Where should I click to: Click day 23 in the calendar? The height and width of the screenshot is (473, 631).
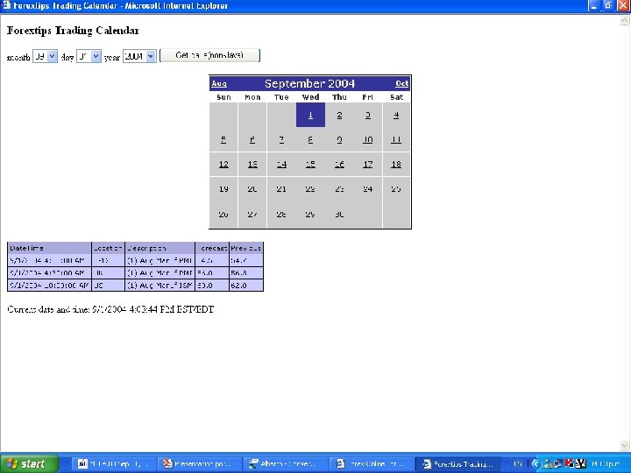339,189
